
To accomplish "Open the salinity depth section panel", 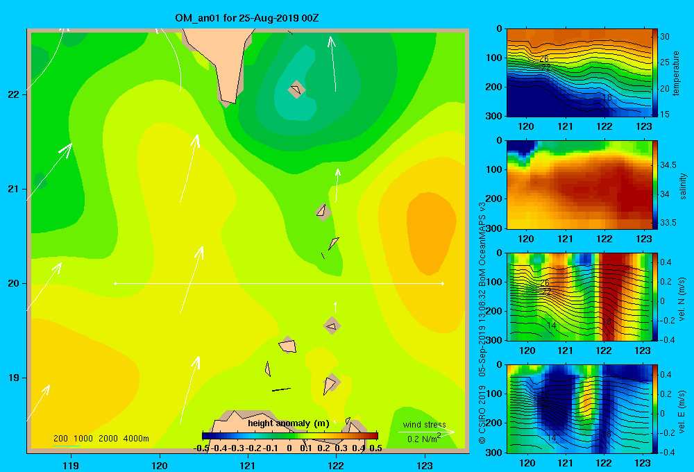I will 579,185.
